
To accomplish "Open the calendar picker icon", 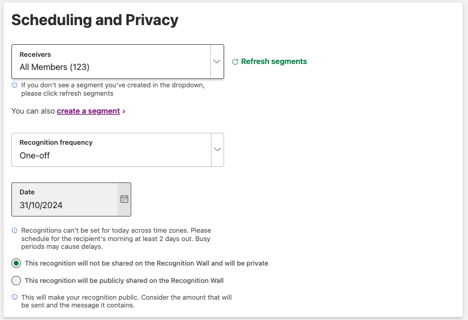I will pyautogui.click(x=124, y=199).
